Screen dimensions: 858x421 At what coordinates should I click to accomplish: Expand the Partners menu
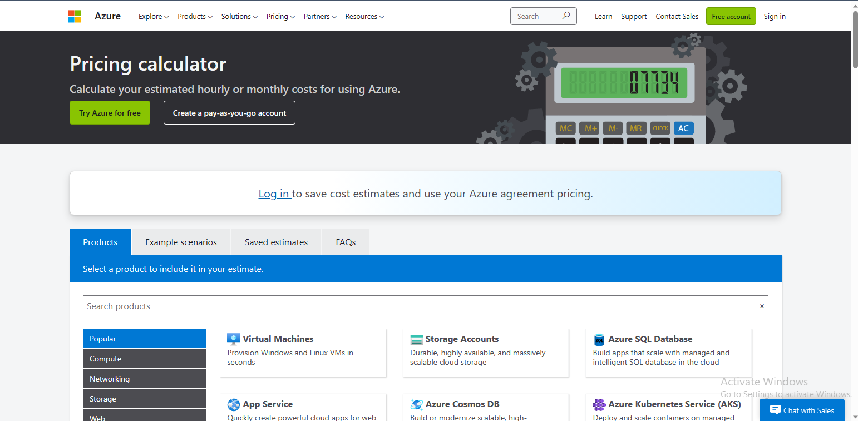(320, 16)
